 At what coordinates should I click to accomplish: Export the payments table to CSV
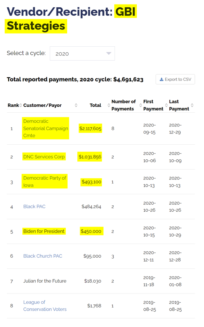pyautogui.click(x=175, y=79)
